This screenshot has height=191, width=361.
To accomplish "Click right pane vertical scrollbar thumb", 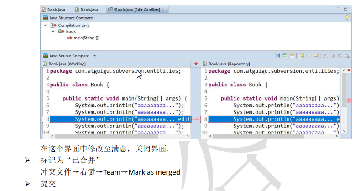I will point(344,90).
